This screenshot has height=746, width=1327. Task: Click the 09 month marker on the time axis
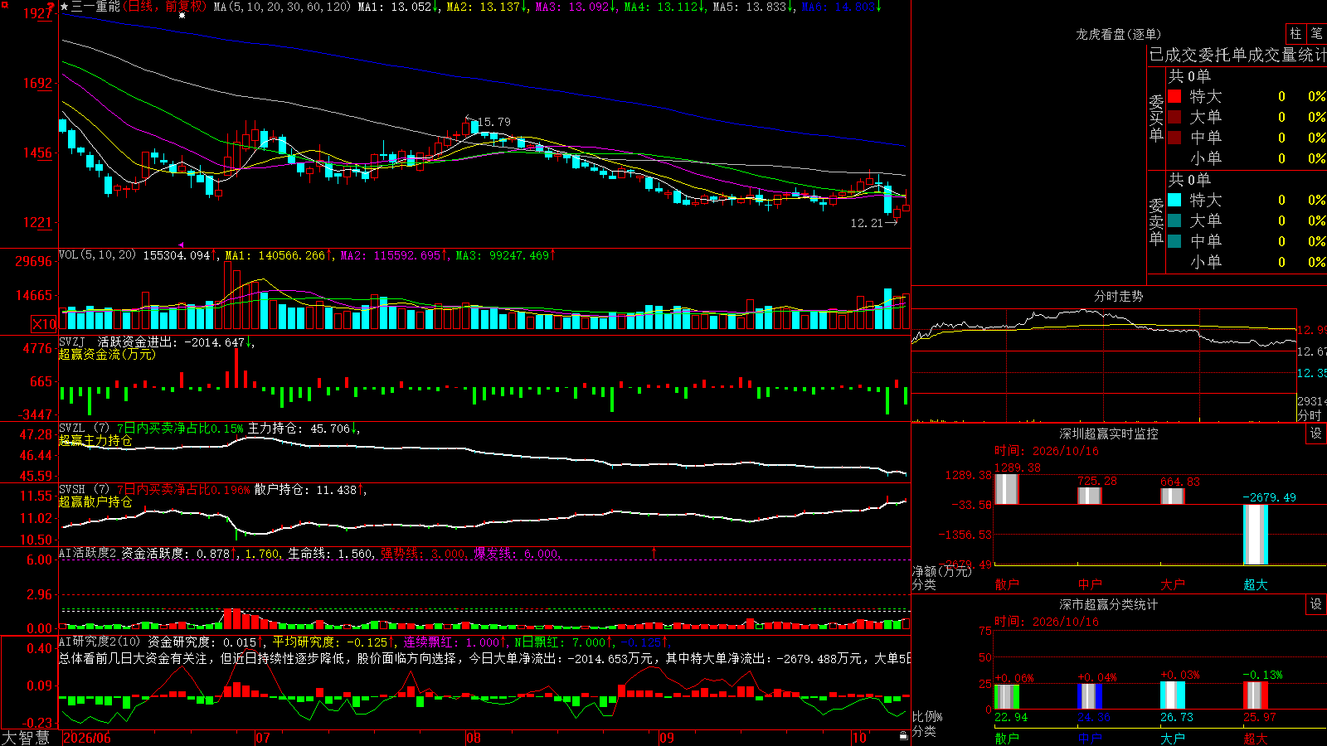[x=667, y=738]
